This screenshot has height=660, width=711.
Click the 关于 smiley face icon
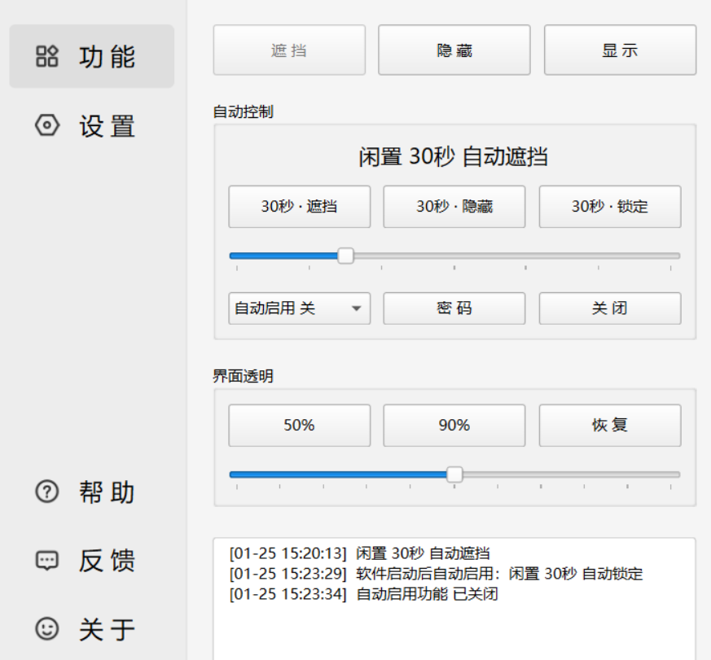tap(47, 629)
